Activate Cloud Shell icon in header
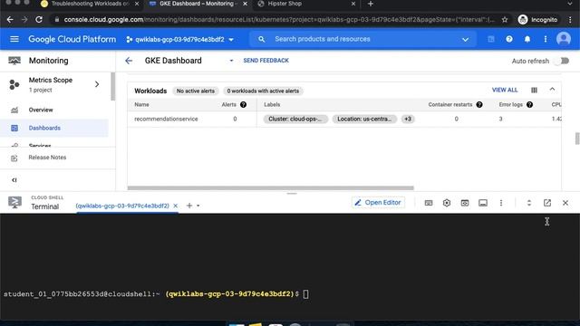This screenshot has height=326, width=580. (x=491, y=39)
